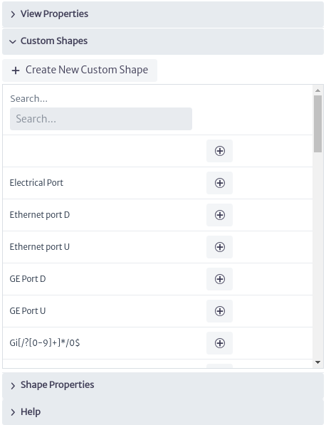Select the Ethernet port D label

[x=40, y=215]
